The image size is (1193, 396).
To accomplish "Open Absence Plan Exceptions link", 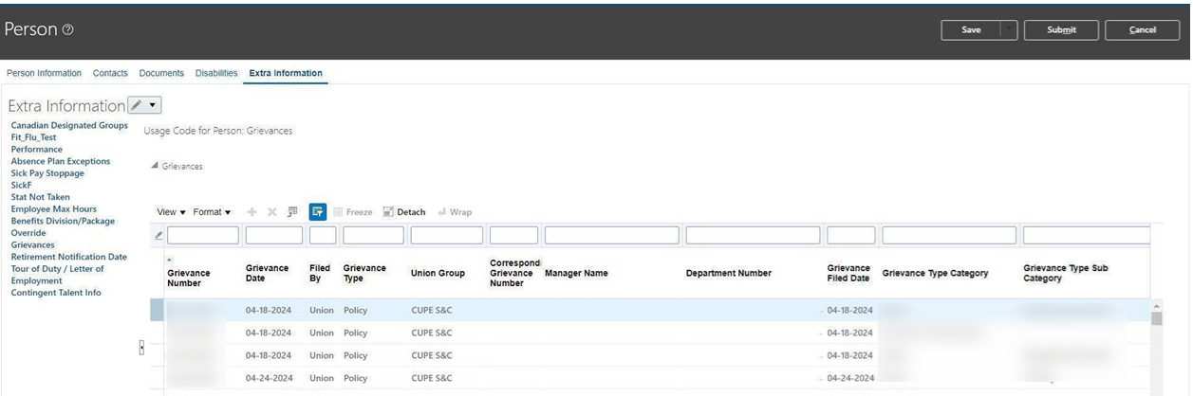I will tap(61, 161).
